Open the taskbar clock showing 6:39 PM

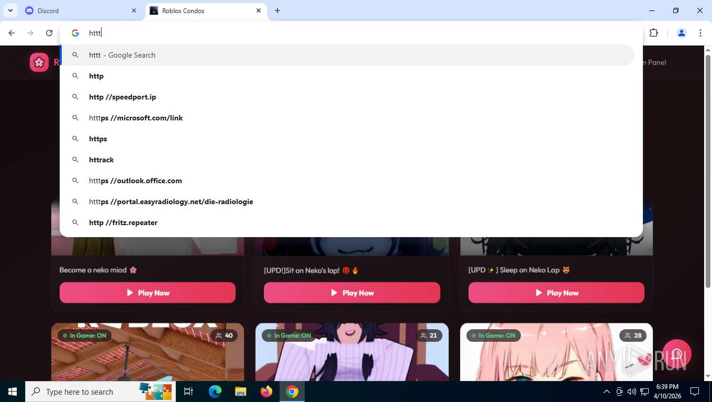point(667,392)
